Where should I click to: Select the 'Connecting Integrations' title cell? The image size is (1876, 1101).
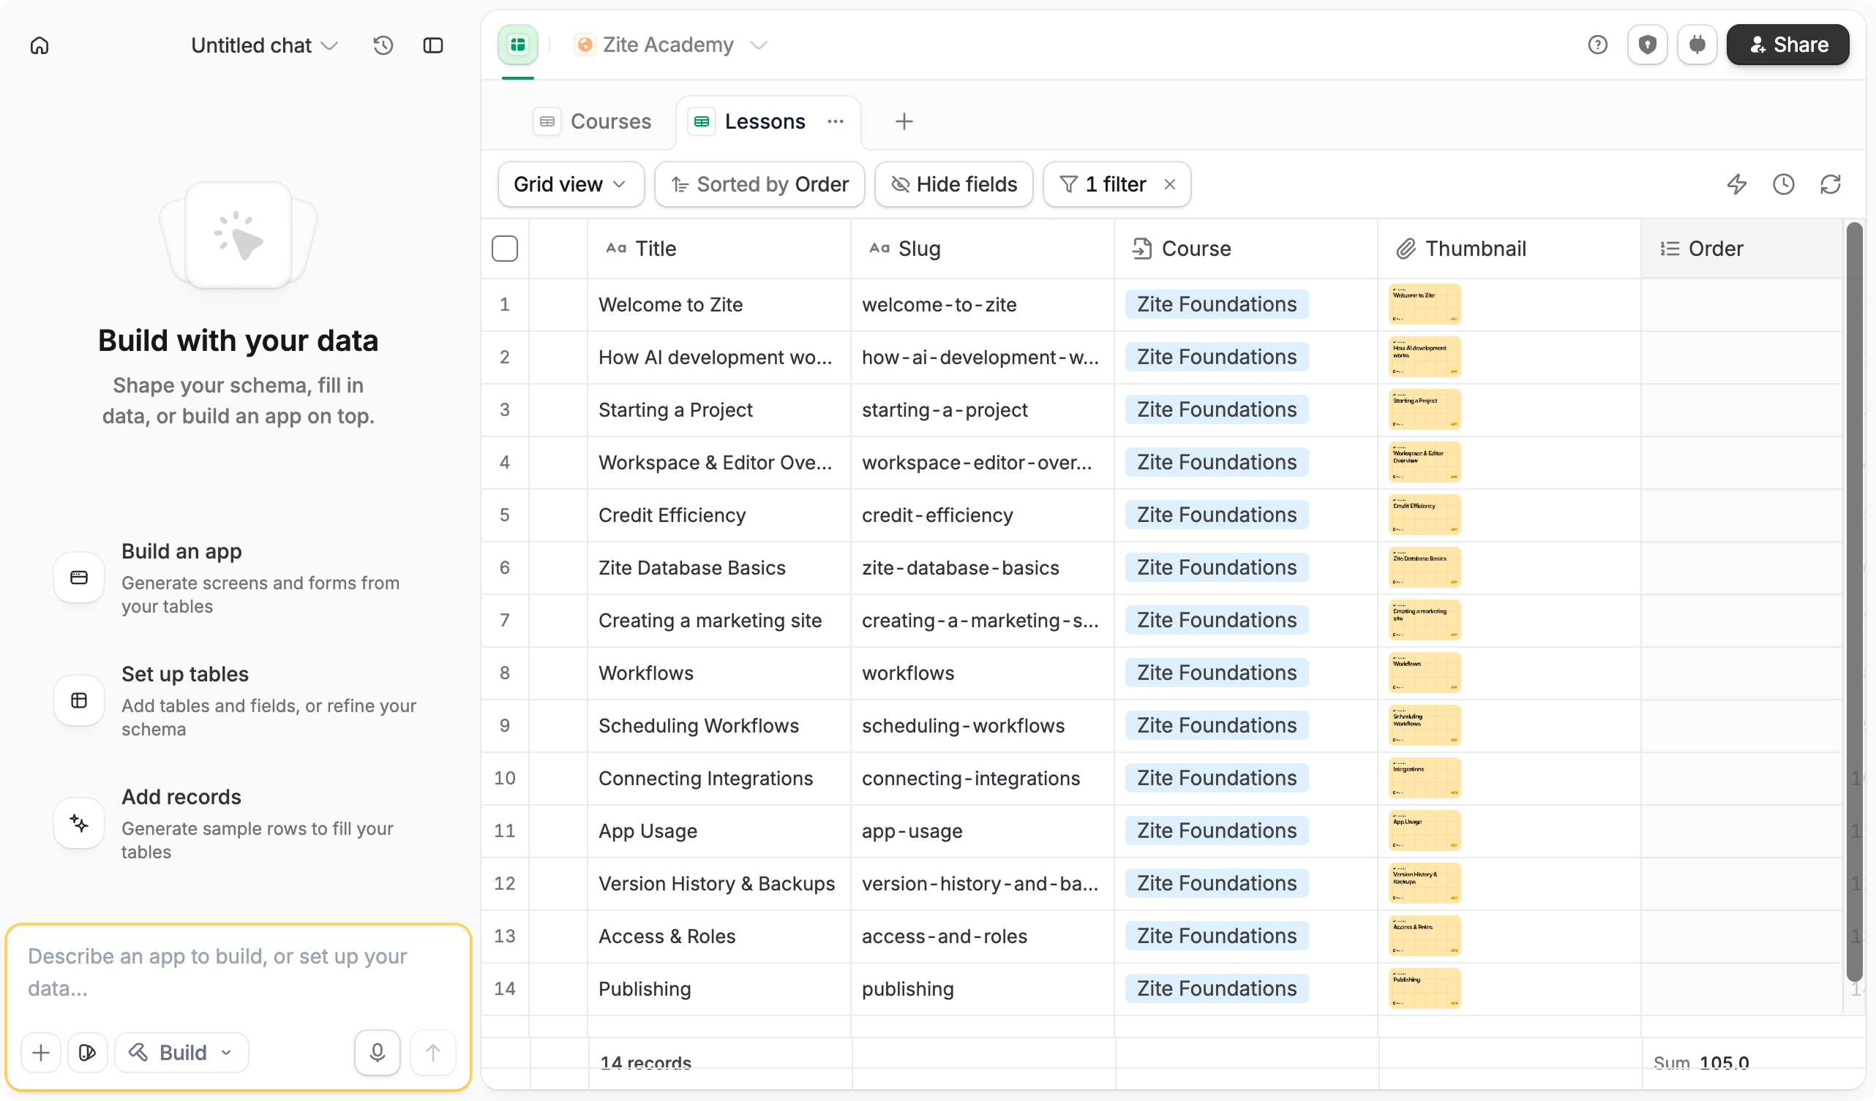point(719,778)
